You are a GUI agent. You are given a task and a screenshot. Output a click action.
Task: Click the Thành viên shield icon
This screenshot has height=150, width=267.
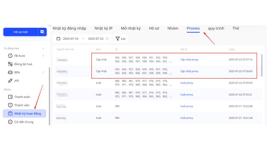[x=10, y=105]
